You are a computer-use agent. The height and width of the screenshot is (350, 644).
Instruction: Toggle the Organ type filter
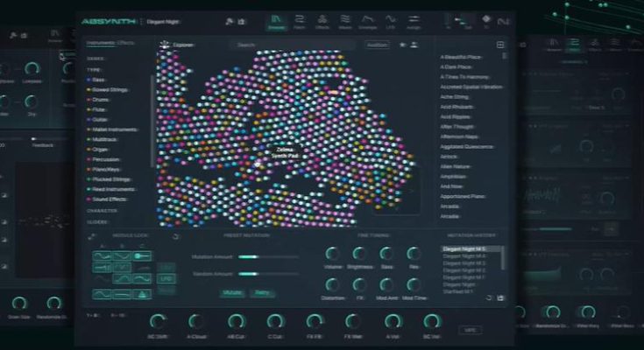click(x=101, y=149)
